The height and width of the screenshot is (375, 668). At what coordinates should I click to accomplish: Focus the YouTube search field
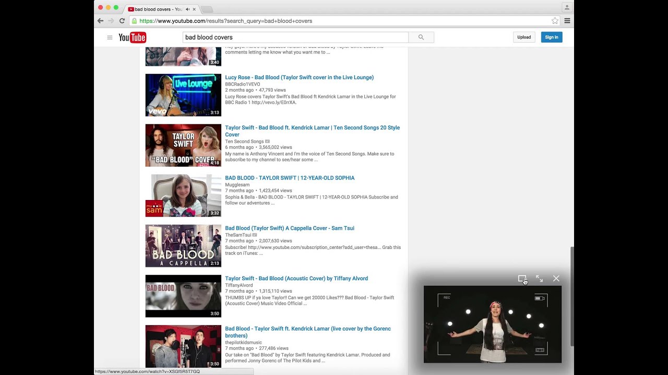pos(295,37)
